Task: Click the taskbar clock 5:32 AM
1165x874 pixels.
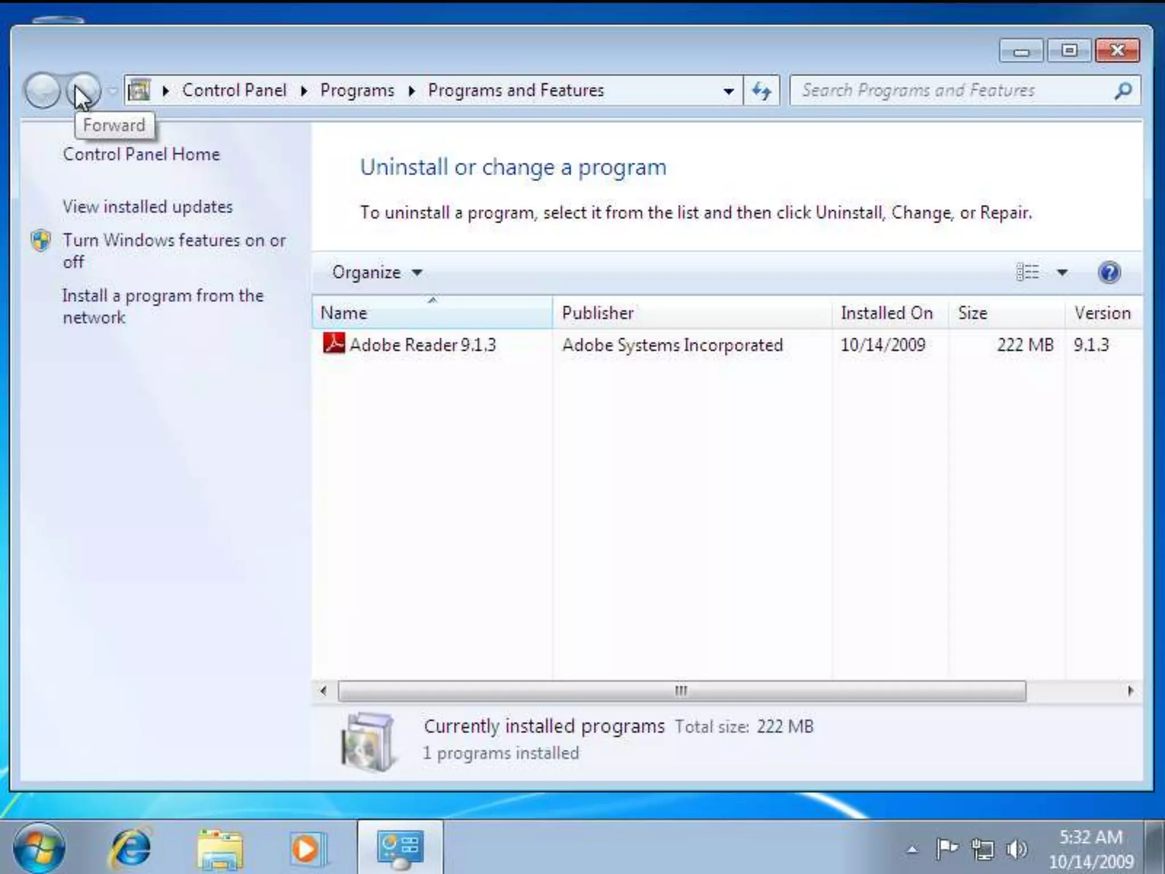Action: (1091, 838)
